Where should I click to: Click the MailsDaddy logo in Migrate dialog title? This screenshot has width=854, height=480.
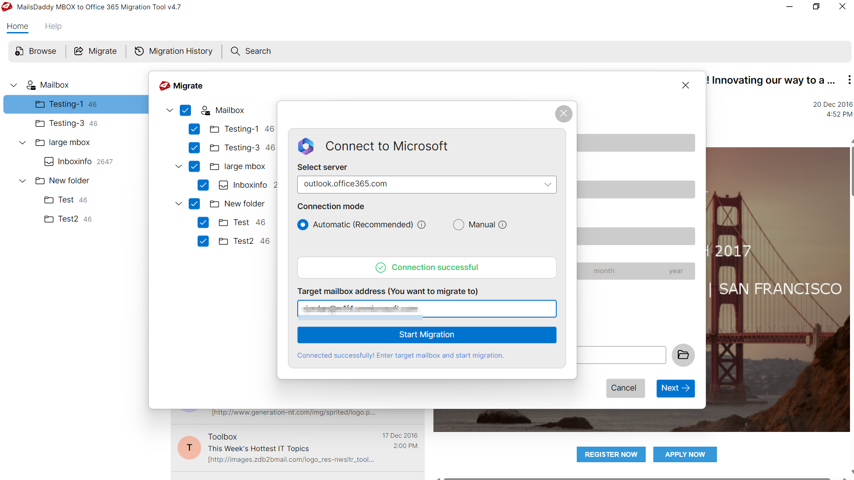coord(165,86)
